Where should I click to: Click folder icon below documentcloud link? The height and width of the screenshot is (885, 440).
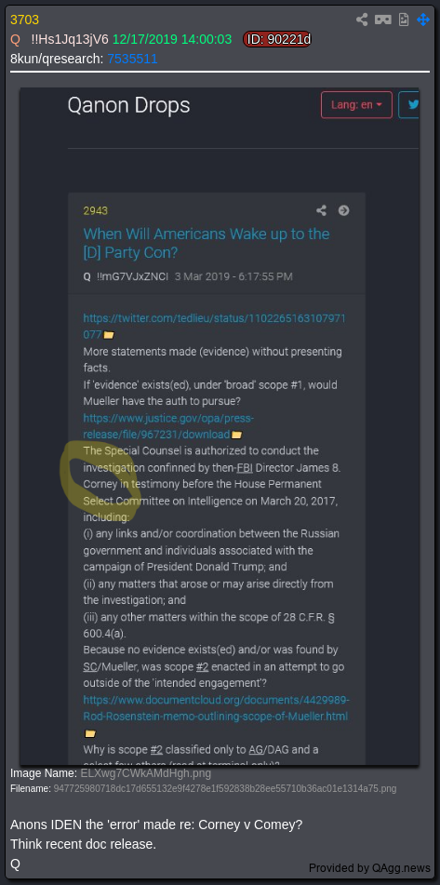(x=89, y=733)
